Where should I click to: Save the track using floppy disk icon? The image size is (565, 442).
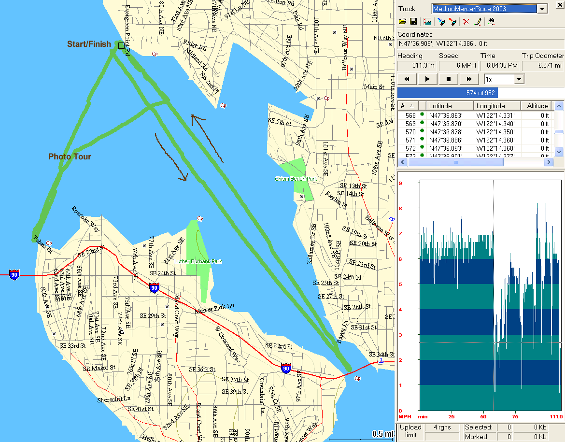[413, 22]
